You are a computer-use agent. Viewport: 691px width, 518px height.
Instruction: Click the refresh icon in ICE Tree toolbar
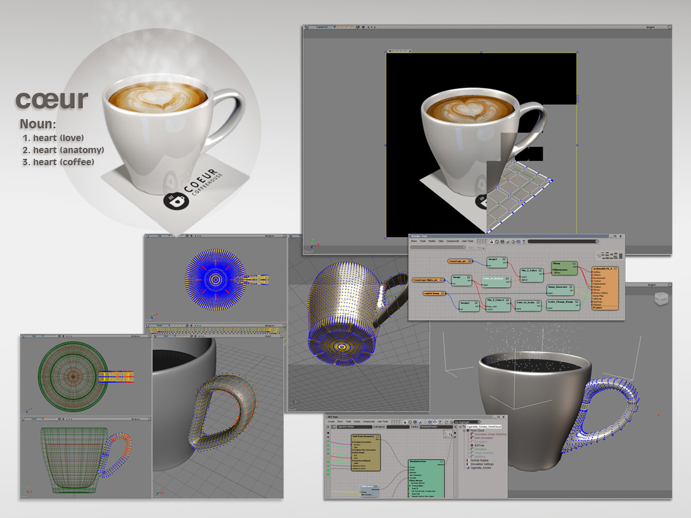[x=410, y=422]
